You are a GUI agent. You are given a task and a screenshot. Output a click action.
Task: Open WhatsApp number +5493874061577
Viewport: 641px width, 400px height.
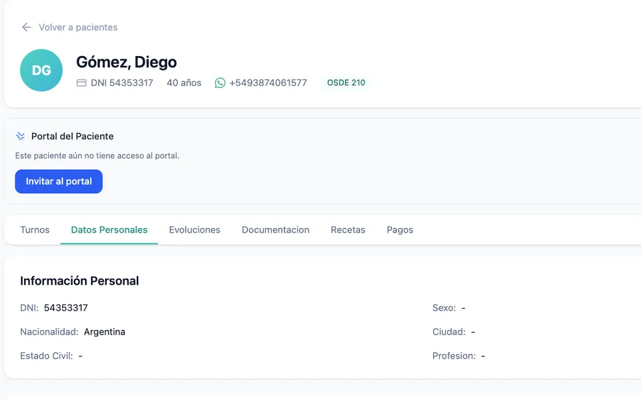tap(268, 83)
